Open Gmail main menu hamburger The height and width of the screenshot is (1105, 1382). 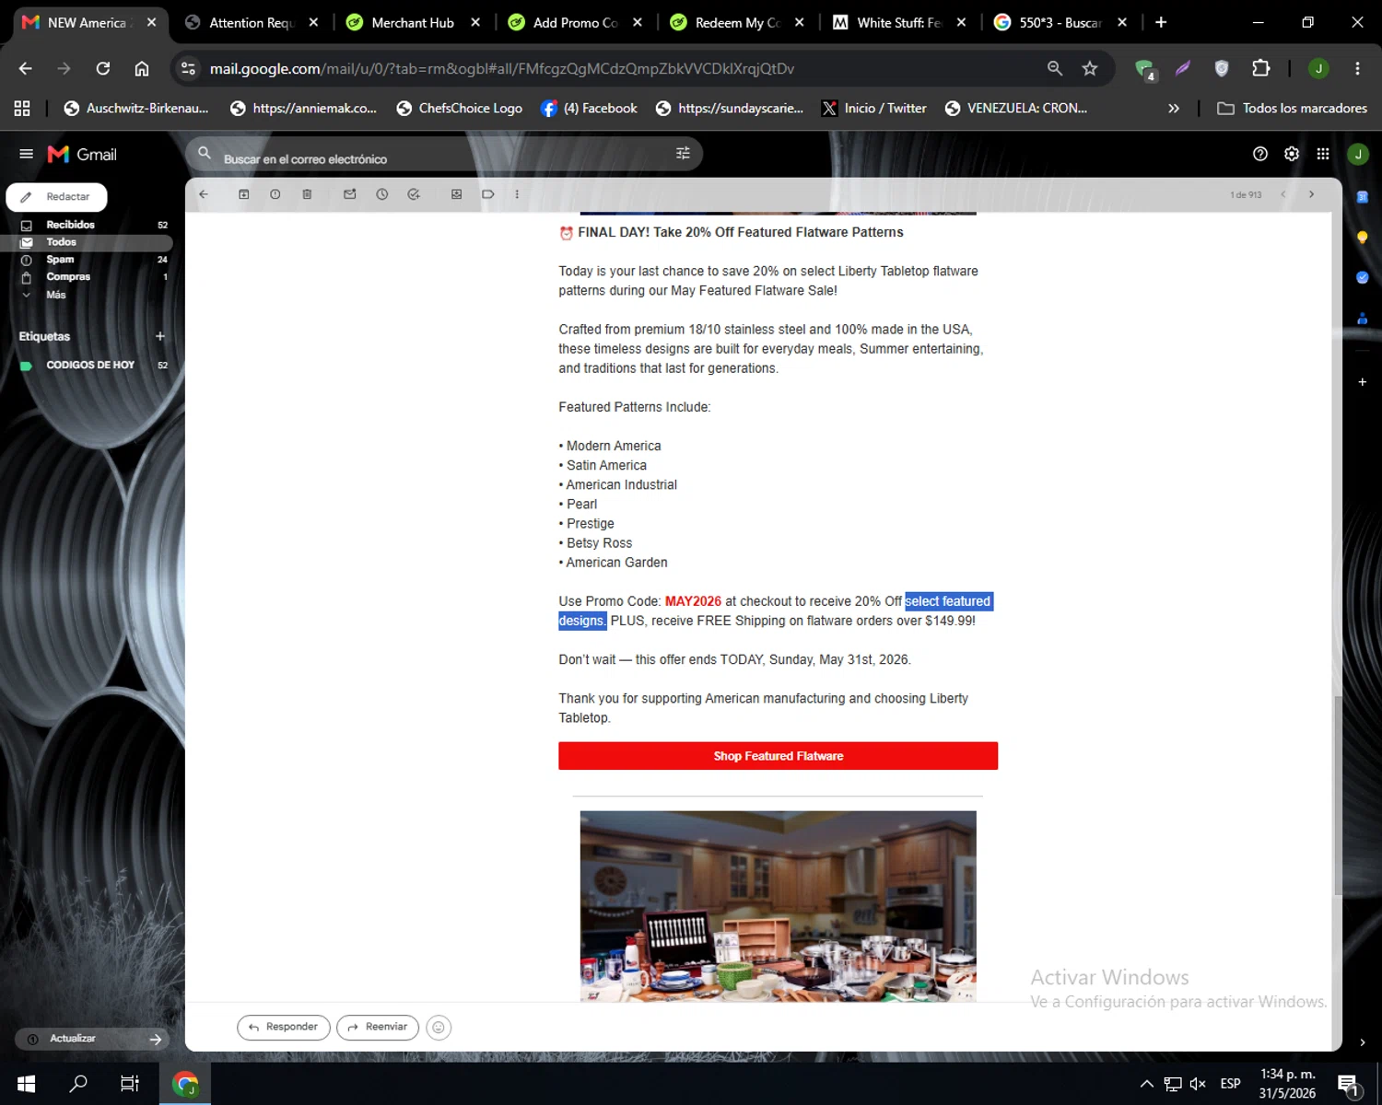(26, 154)
